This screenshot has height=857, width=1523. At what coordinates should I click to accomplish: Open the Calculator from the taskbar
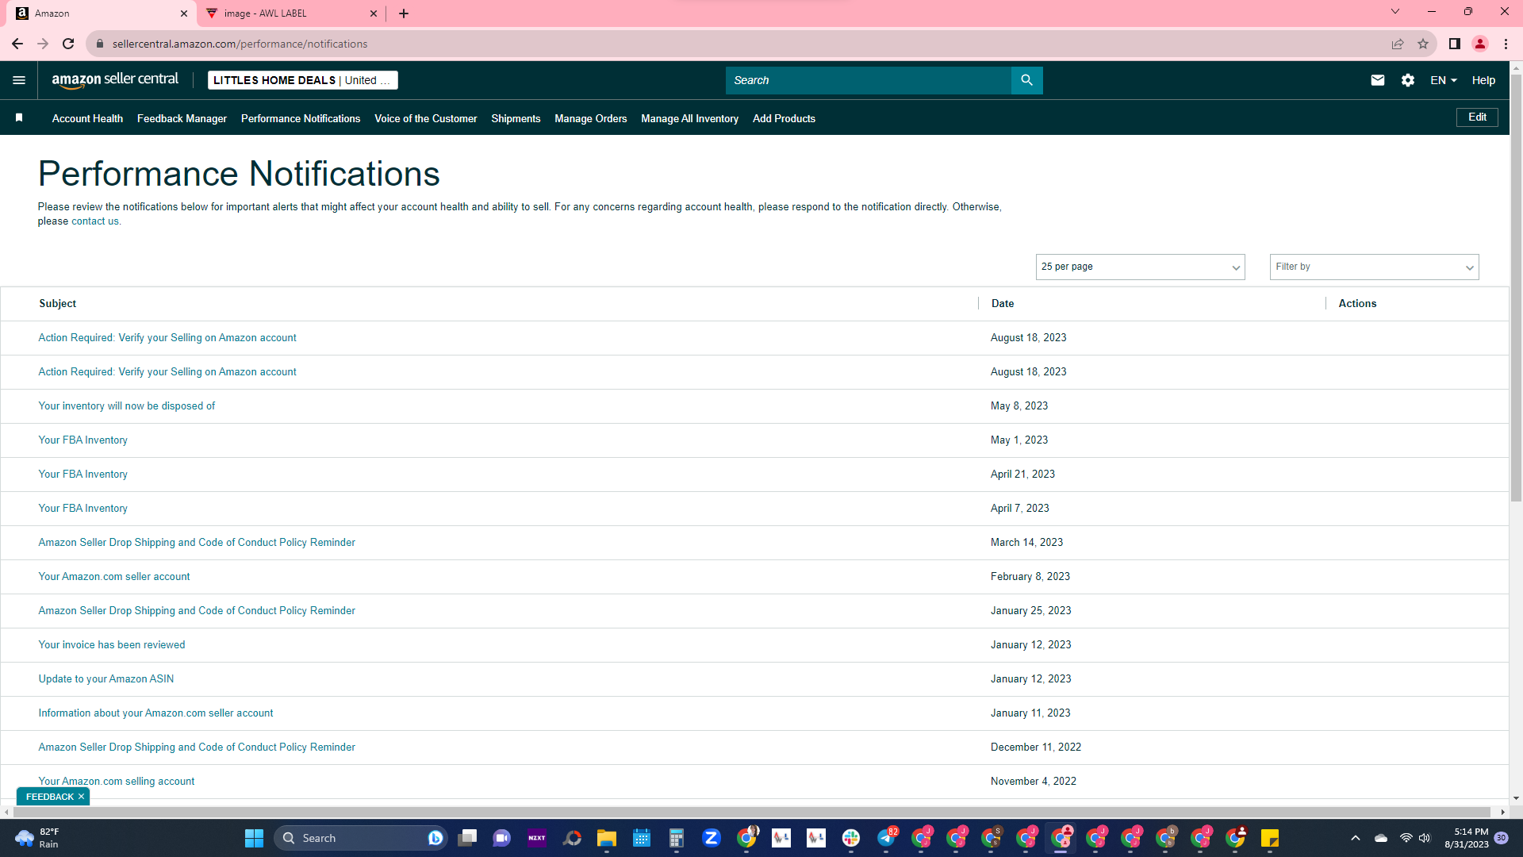(677, 838)
